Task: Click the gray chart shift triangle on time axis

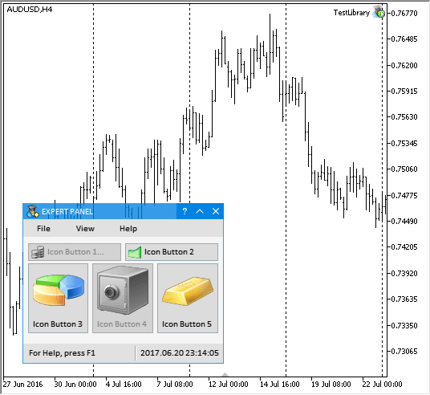Action: [x=225, y=375]
